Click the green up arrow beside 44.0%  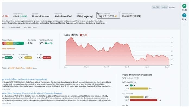(47, 43)
